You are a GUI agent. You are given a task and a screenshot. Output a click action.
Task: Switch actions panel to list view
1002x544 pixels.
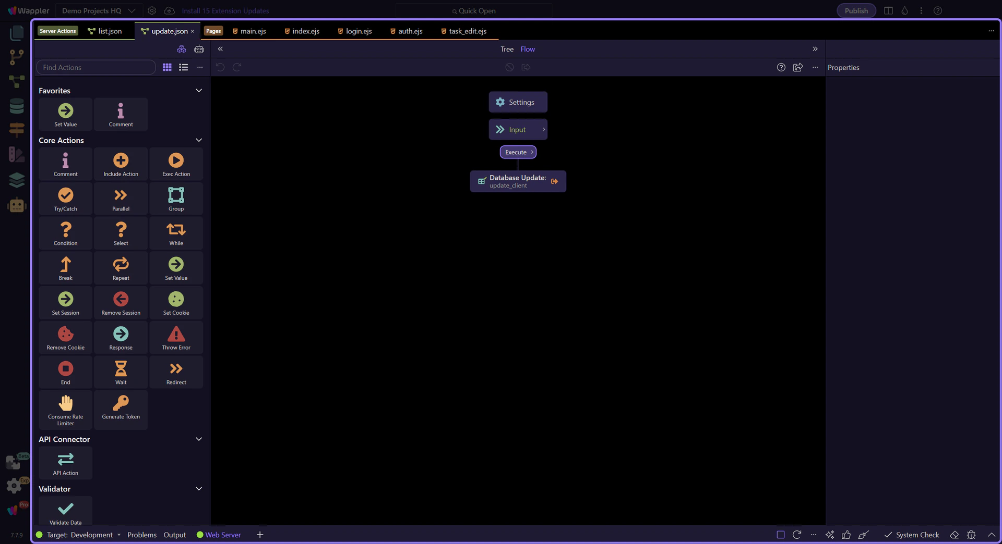point(183,67)
